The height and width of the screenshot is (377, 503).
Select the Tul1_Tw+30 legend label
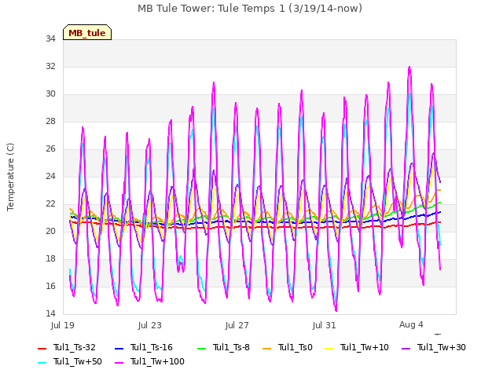pos(442,347)
